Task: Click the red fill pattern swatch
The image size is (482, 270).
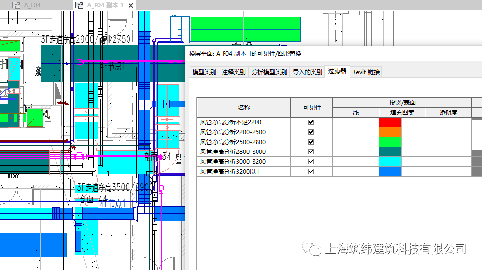Action: (390, 122)
